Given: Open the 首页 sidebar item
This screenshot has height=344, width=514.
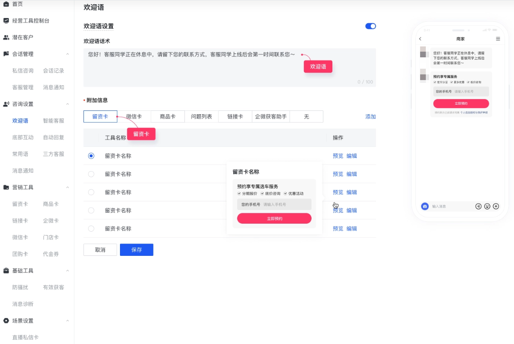Looking at the screenshot, I should click(x=17, y=4).
